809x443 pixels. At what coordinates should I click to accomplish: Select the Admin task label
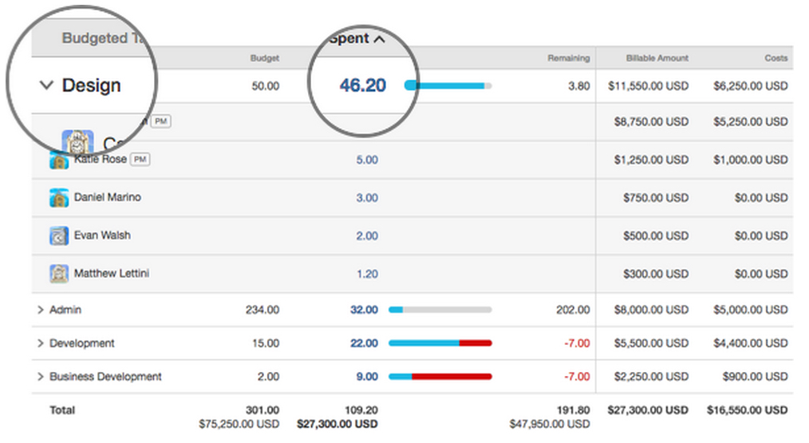(65, 310)
